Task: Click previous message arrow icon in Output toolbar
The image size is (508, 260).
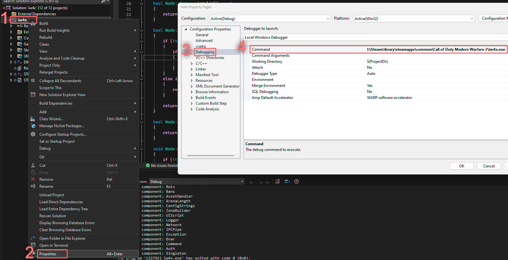Action: pyautogui.click(x=261, y=181)
